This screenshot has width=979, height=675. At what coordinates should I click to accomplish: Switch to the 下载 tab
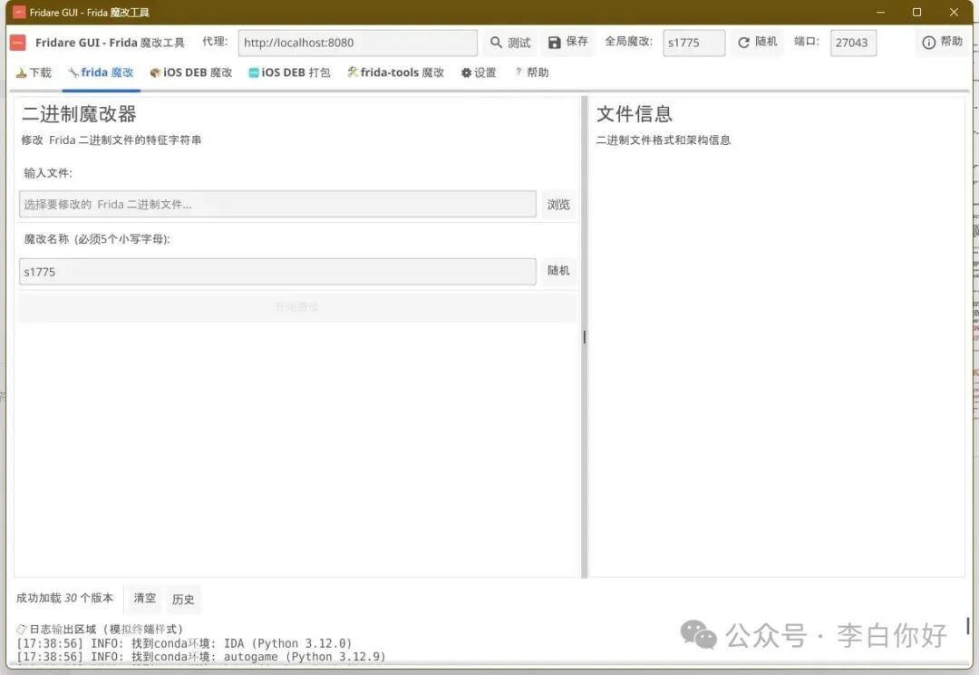click(34, 72)
